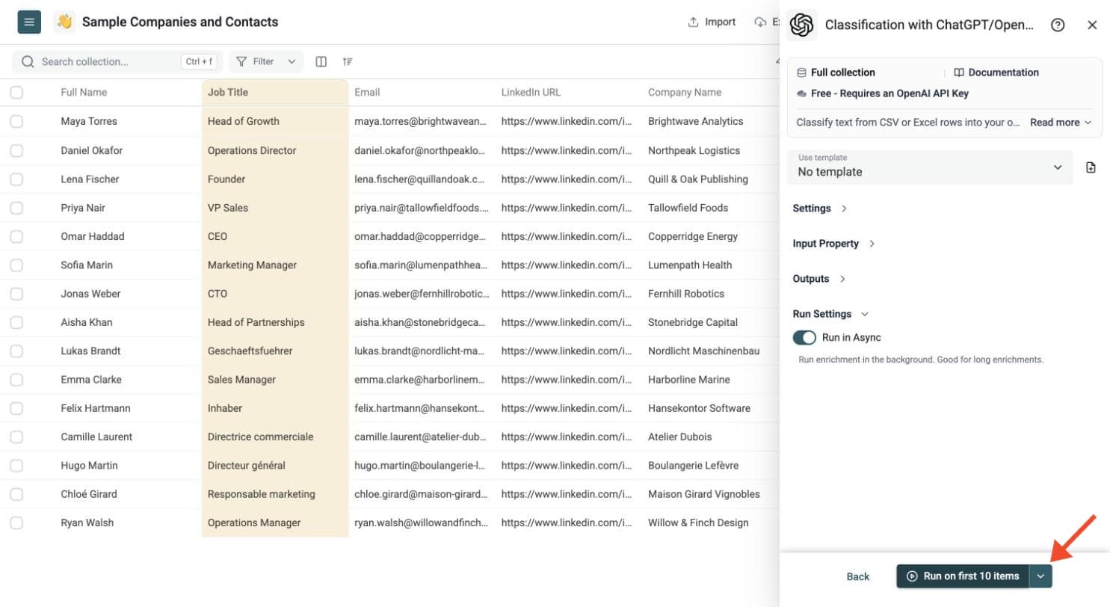Tick the select-all header checkbox

pos(16,93)
